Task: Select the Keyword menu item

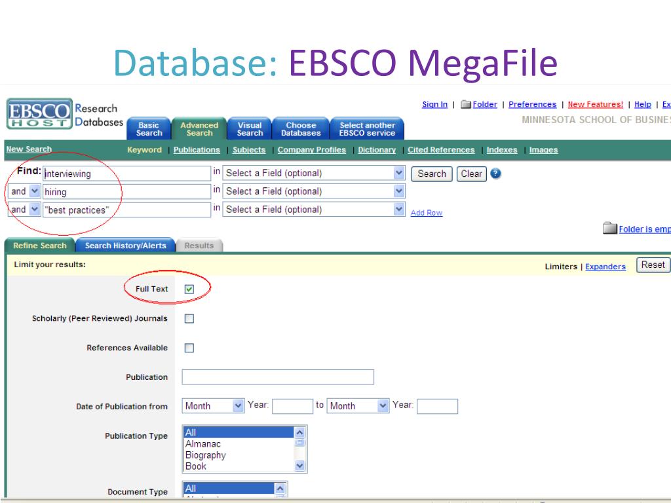Action: (144, 150)
